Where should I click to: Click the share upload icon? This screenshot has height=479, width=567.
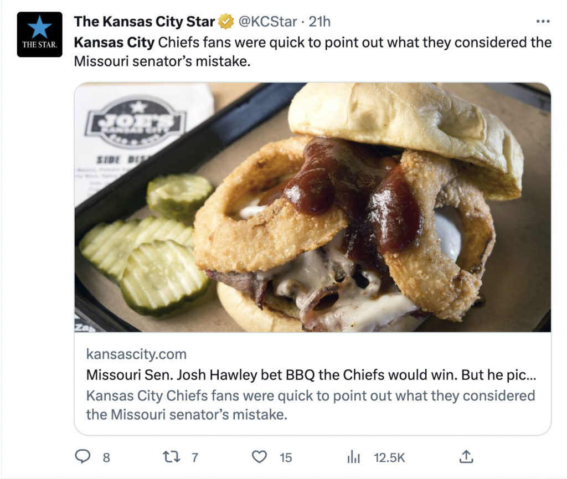466,457
